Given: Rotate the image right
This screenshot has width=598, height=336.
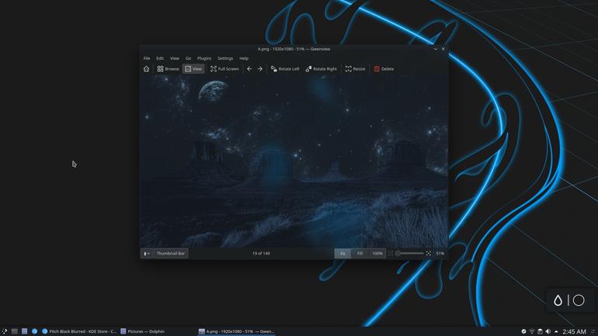Looking at the screenshot, I should (x=321, y=69).
